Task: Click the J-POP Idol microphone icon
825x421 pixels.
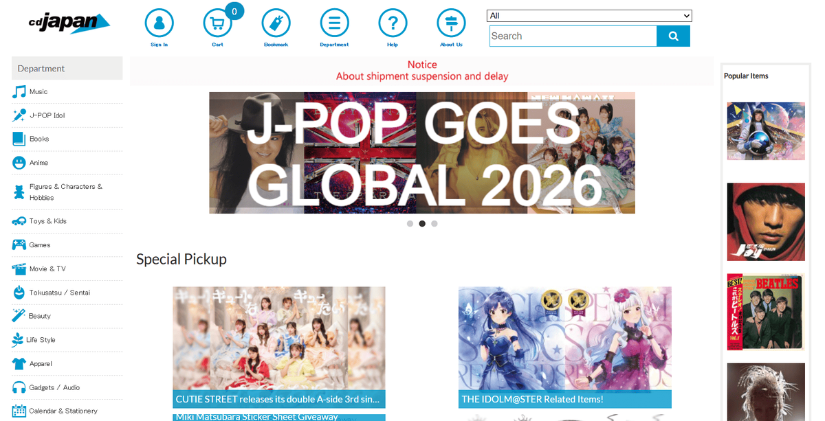Action: 19,115
